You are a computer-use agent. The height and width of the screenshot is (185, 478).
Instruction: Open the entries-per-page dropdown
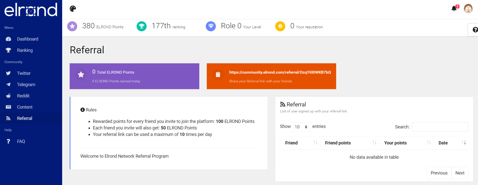click(x=301, y=127)
